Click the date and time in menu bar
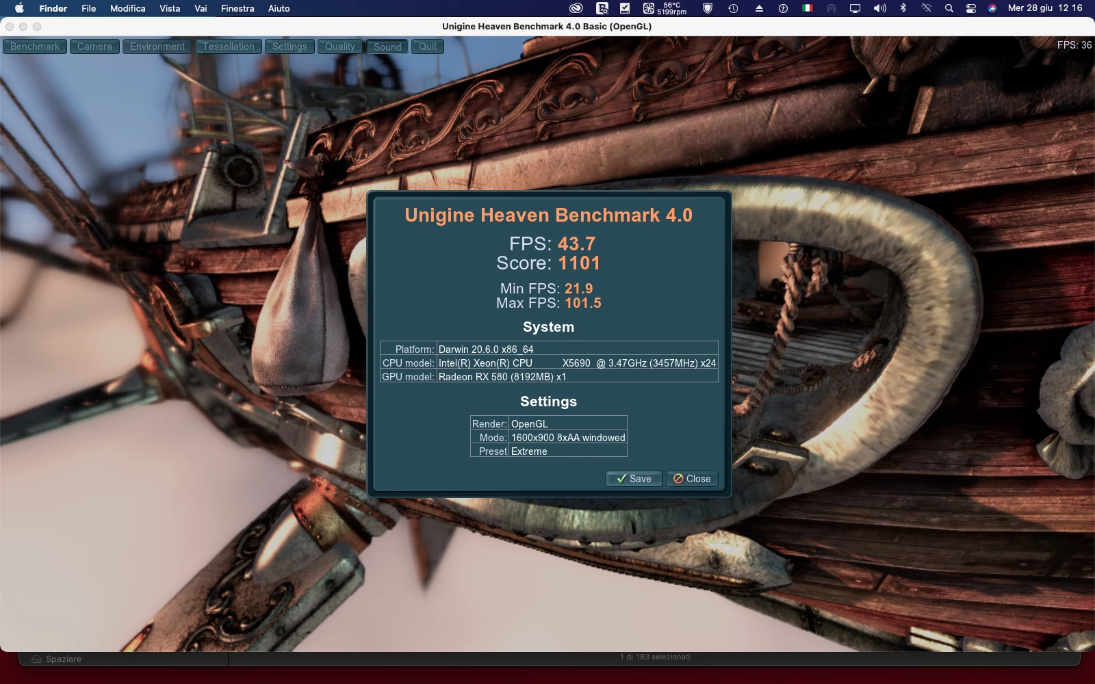Viewport: 1095px width, 684px height. [1045, 8]
